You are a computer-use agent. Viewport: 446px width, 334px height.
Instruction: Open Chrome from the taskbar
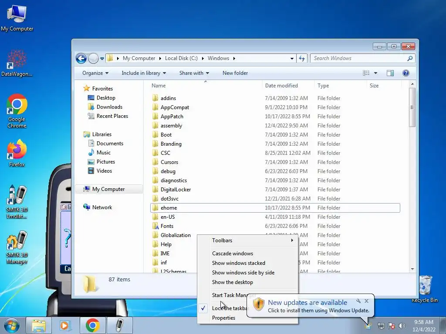tap(92, 325)
